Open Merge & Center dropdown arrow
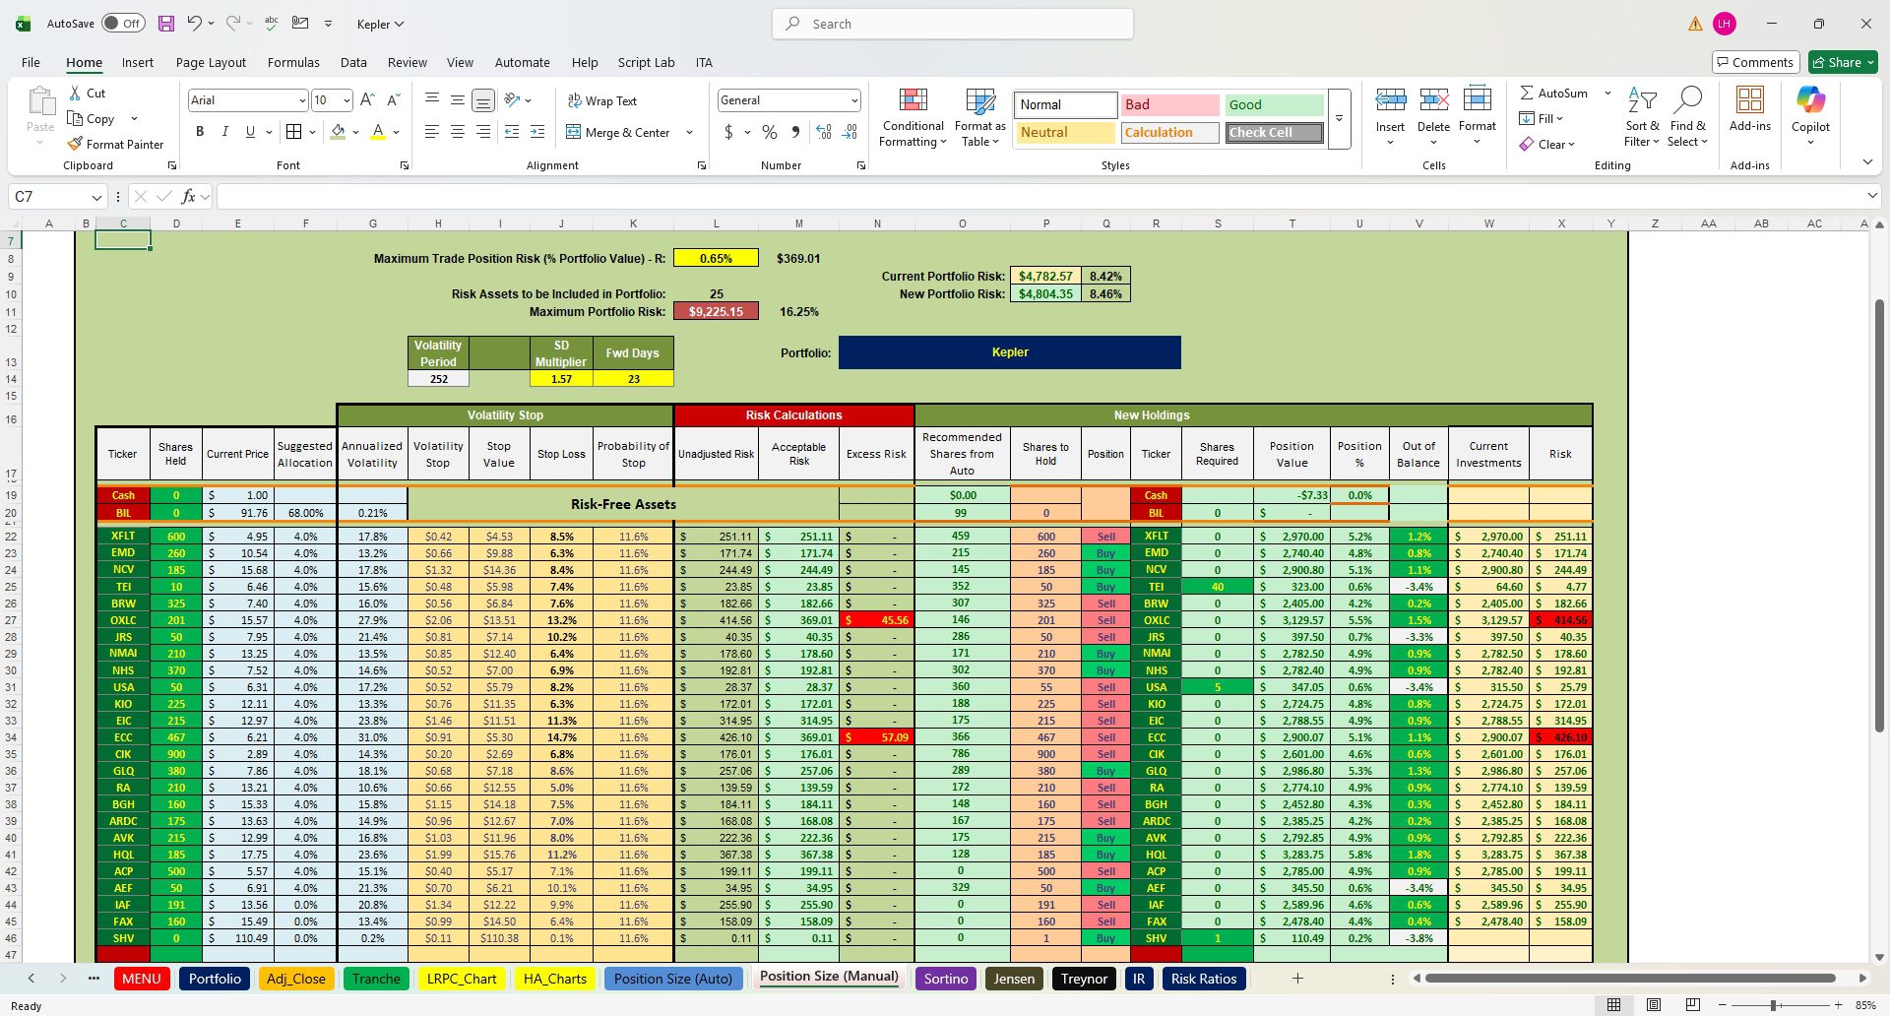1890x1016 pixels. click(689, 132)
